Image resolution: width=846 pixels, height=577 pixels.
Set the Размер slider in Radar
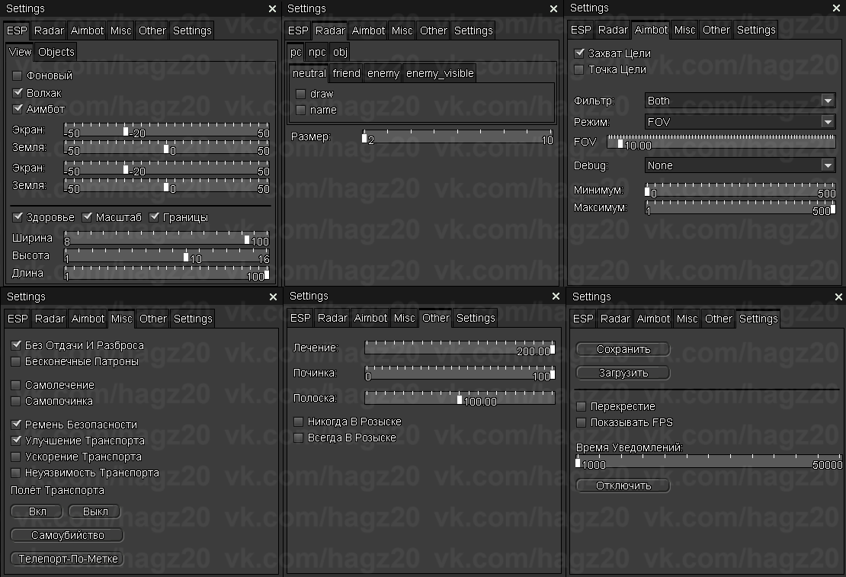click(x=458, y=136)
